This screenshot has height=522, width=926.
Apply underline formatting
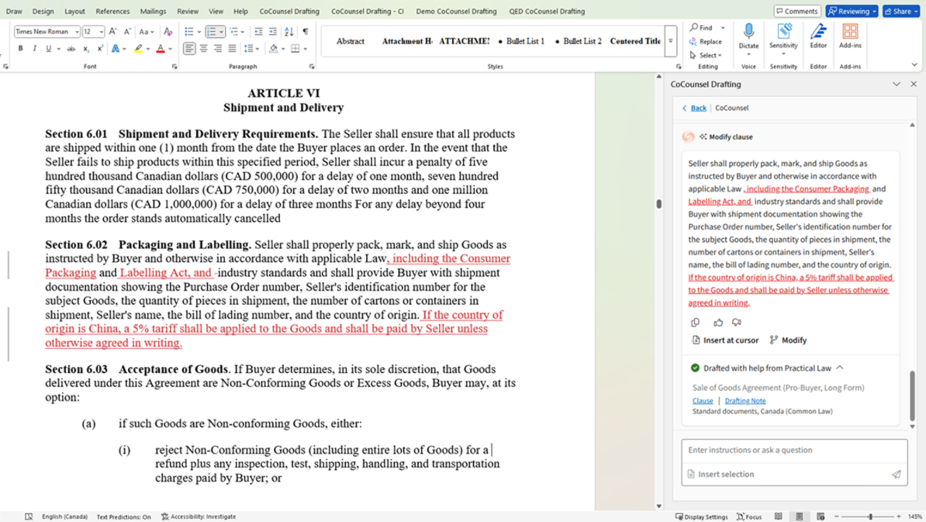coord(48,48)
